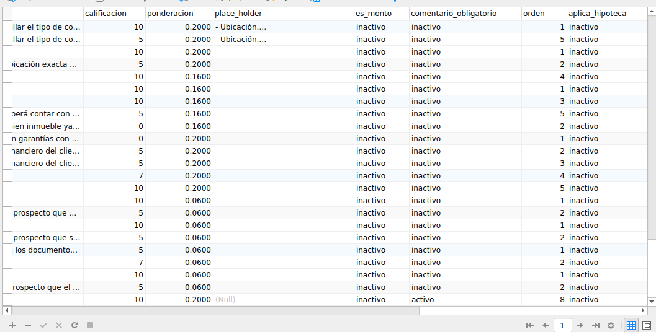Click the comentario_obligatorio column header
The height and width of the screenshot is (332, 656).
[465, 13]
